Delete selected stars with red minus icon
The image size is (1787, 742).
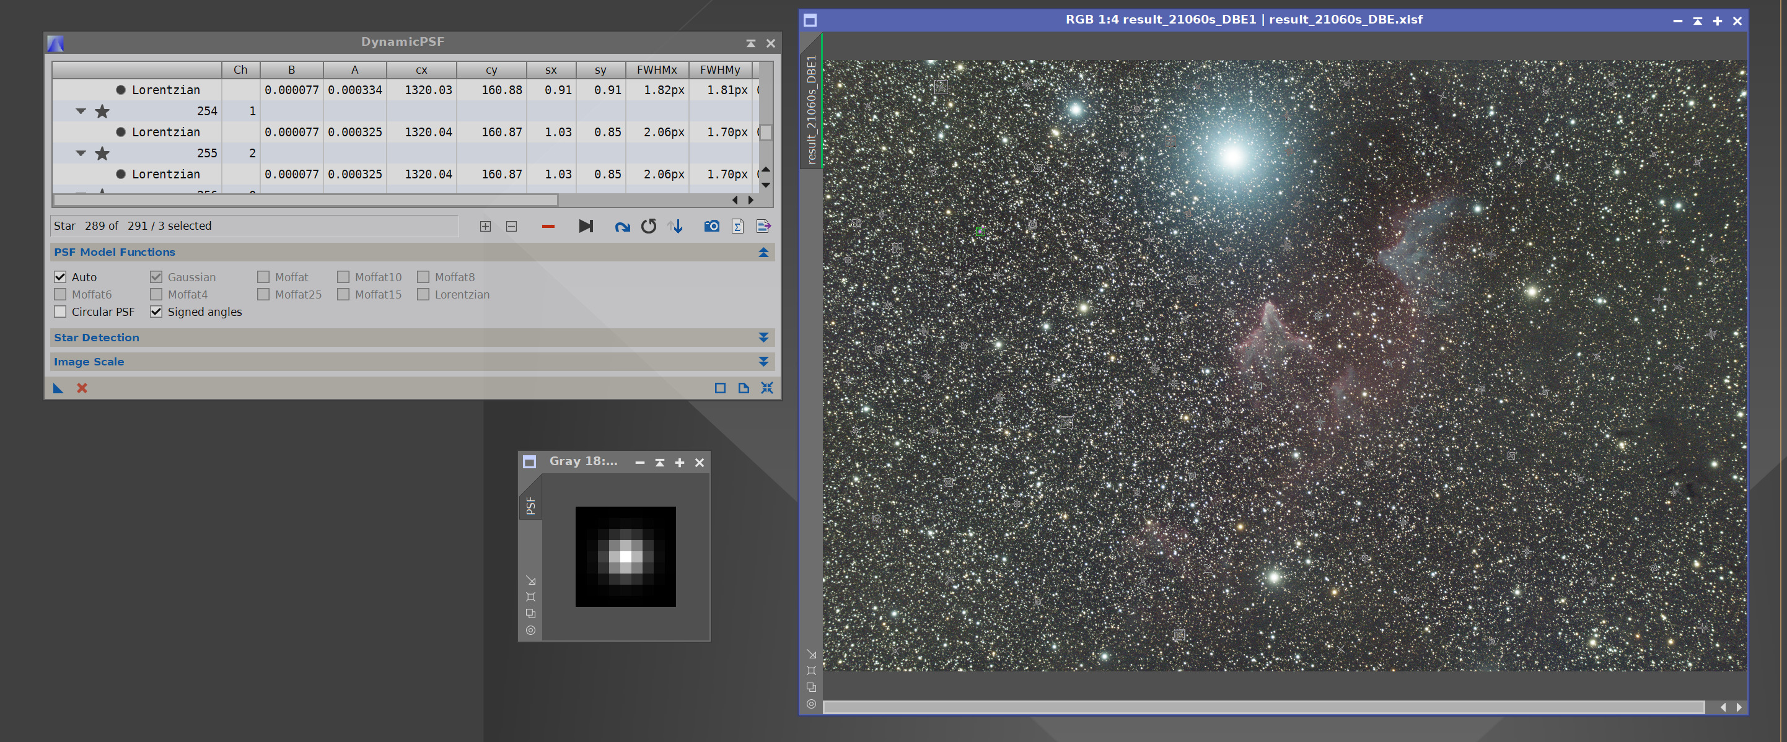pos(548,226)
